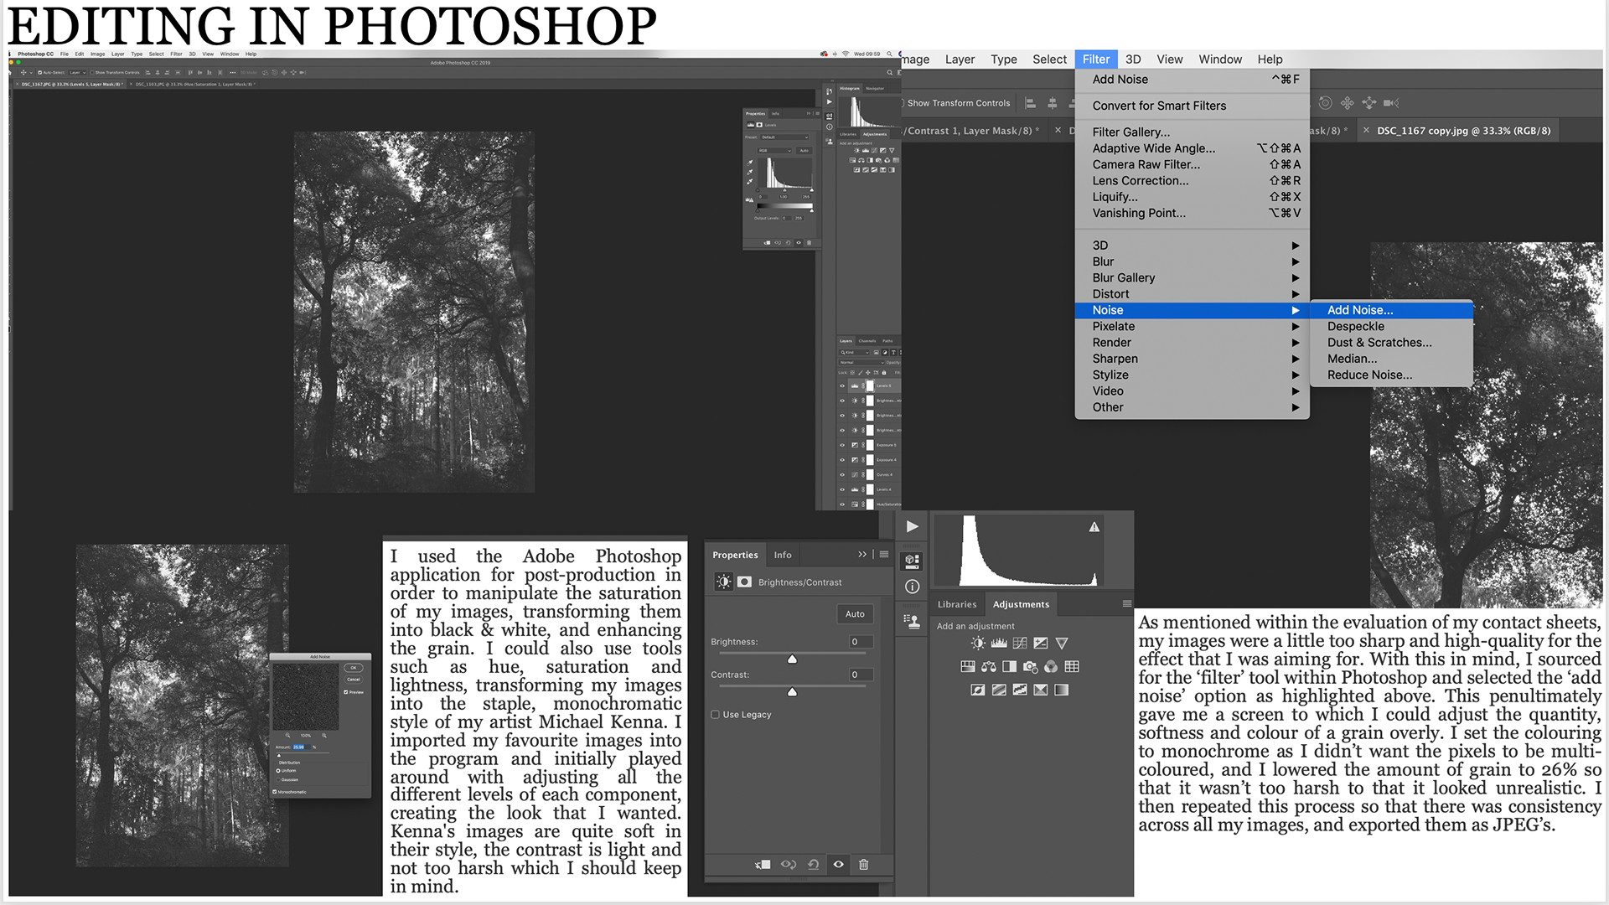Click the Auto button for Brightness/Contrast
The width and height of the screenshot is (1609, 905).
click(855, 614)
